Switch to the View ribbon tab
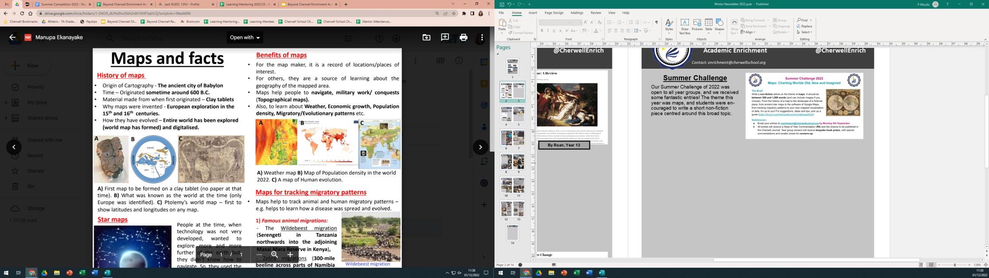 [x=611, y=13]
